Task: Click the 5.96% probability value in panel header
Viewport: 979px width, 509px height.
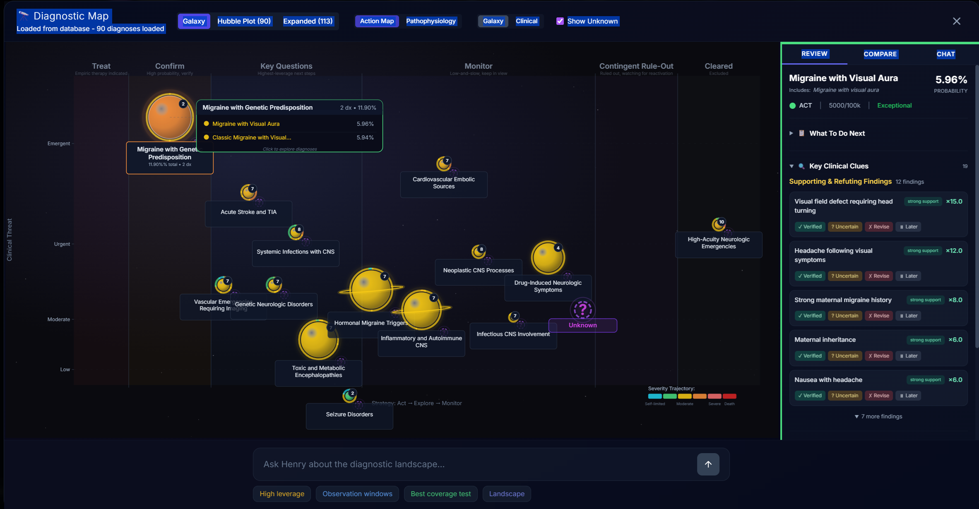Action: pyautogui.click(x=951, y=79)
